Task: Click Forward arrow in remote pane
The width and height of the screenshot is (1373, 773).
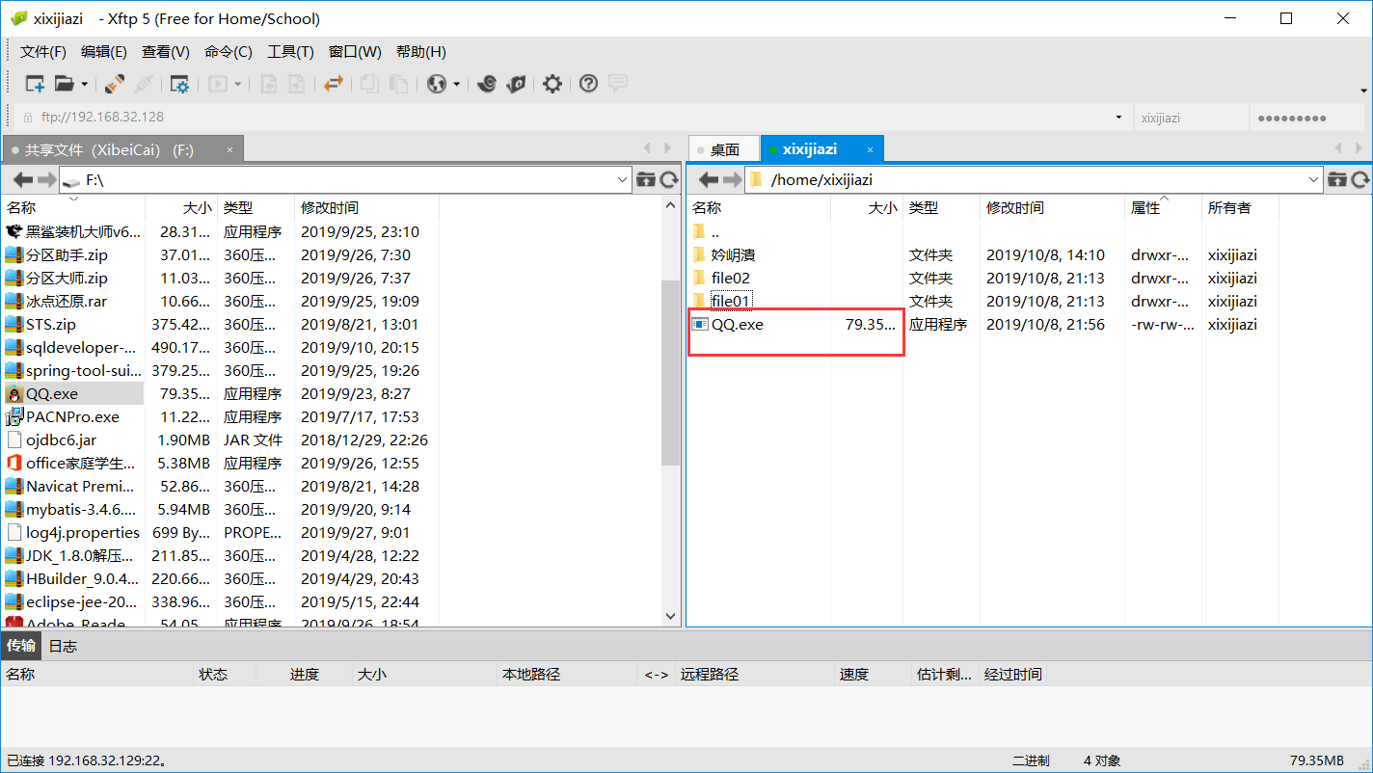Action: (x=733, y=179)
